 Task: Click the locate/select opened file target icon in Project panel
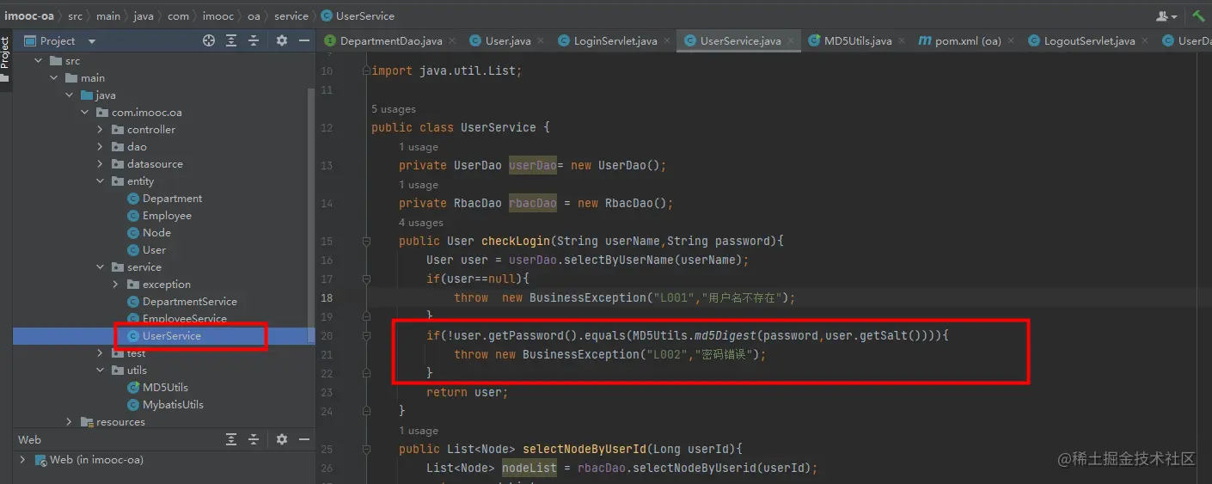click(x=208, y=40)
